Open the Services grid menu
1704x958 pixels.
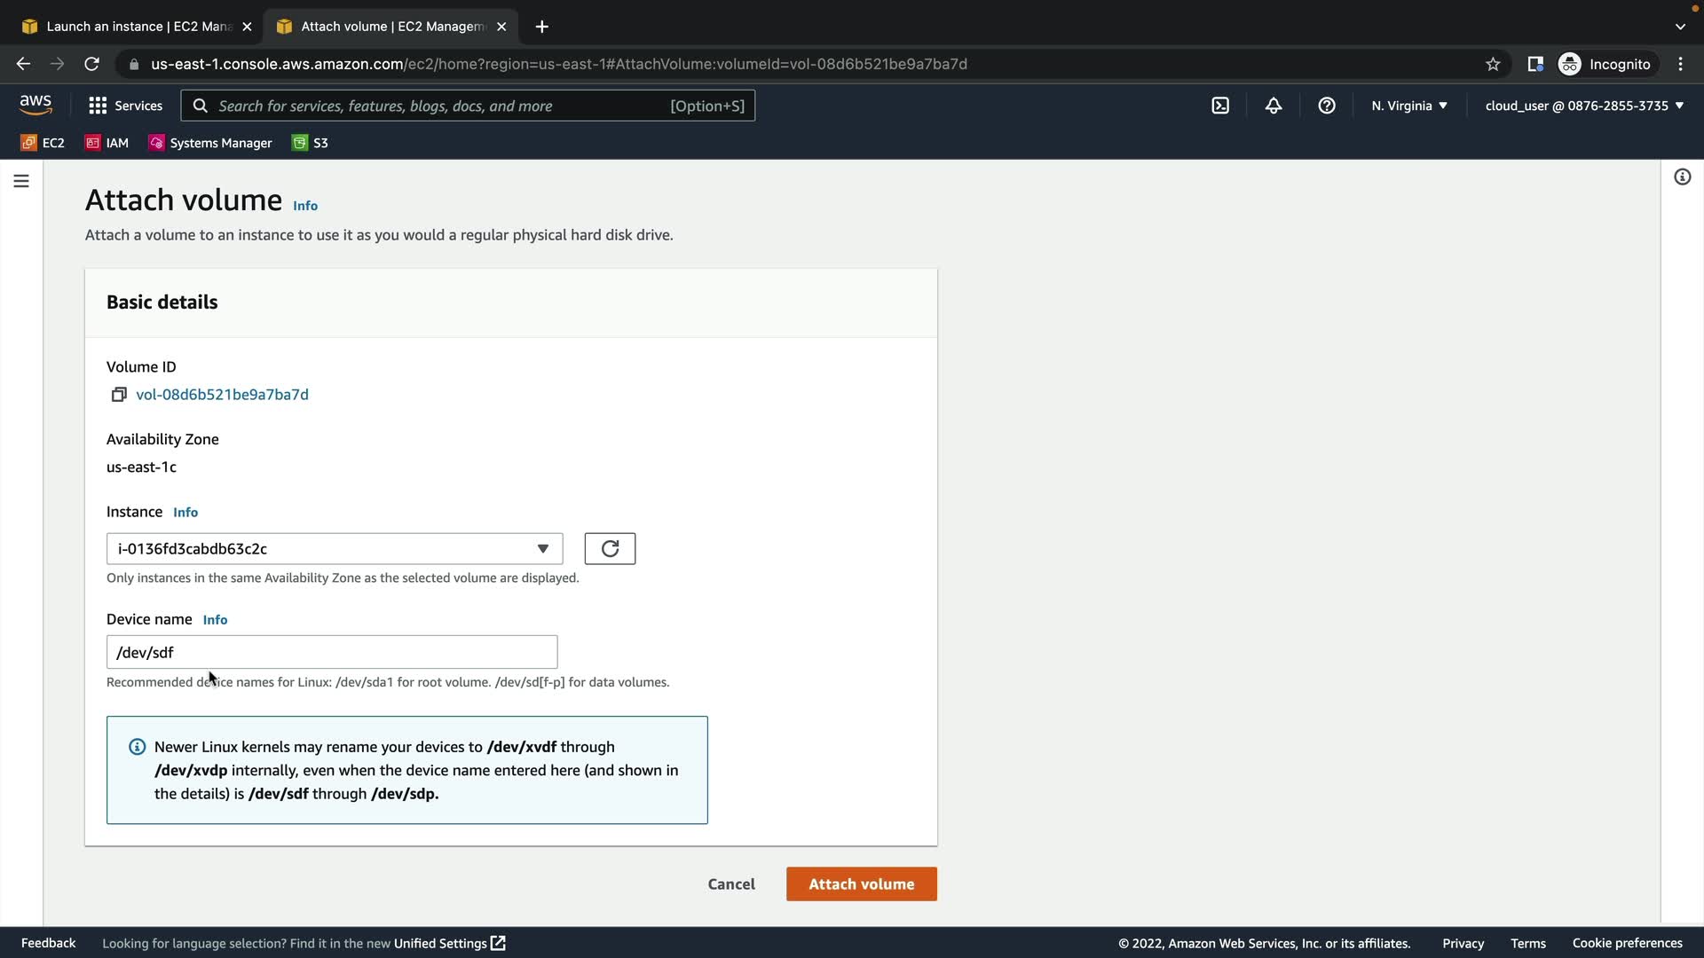[125, 106]
